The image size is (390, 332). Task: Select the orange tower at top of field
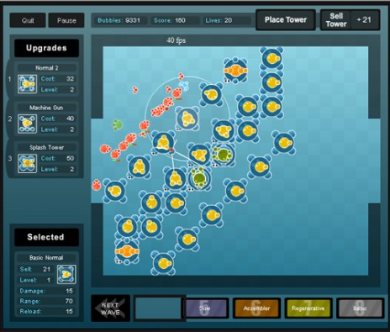pyautogui.click(x=235, y=71)
